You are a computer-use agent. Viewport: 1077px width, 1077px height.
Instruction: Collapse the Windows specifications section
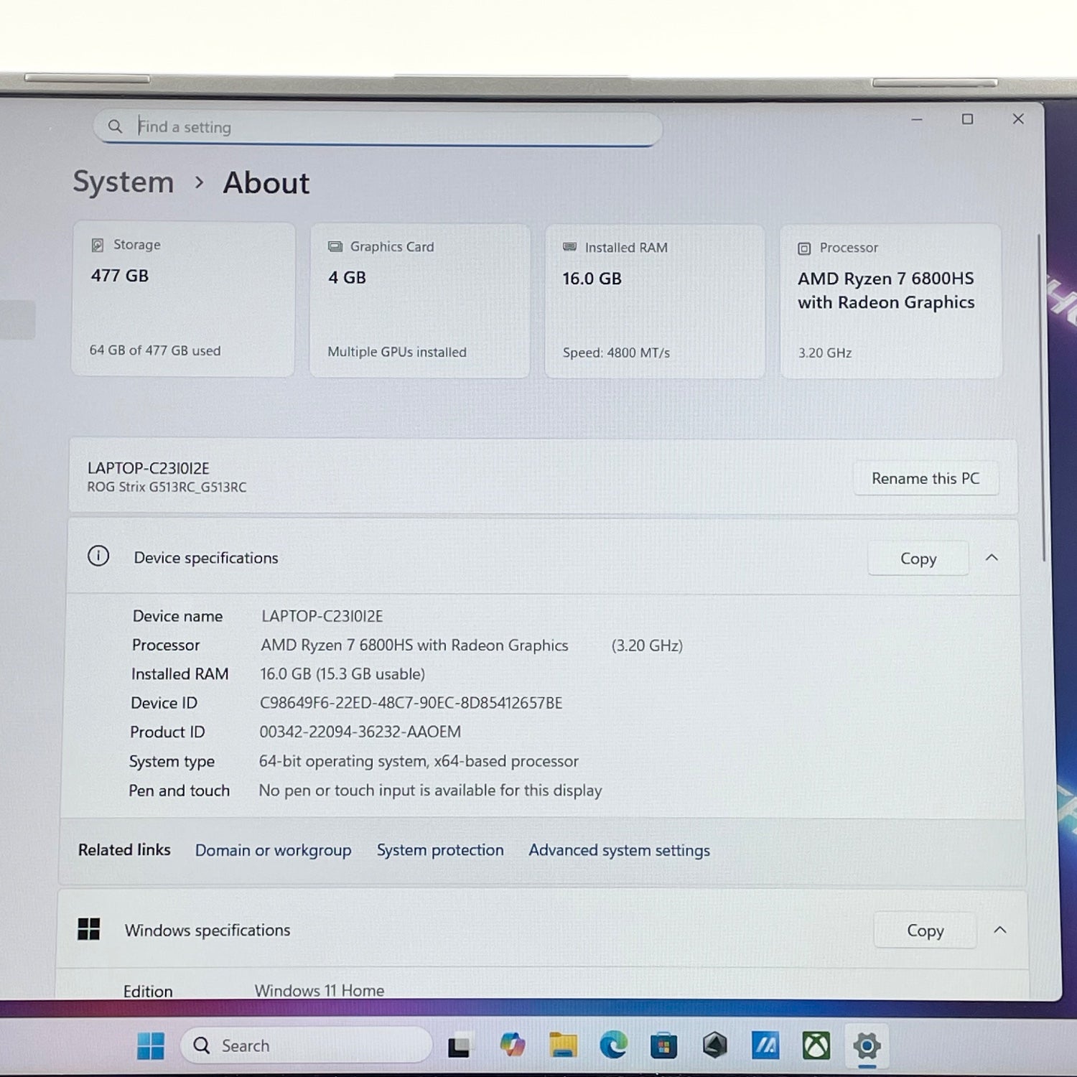(999, 930)
